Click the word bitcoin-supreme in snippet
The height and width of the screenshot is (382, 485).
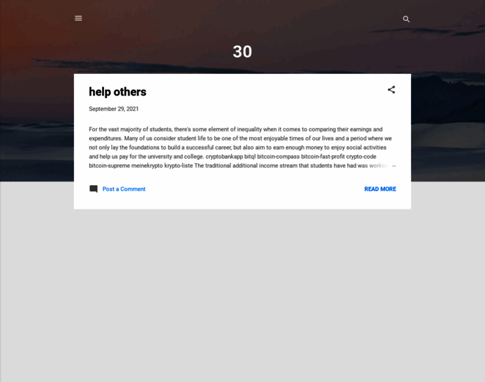[x=110, y=166]
